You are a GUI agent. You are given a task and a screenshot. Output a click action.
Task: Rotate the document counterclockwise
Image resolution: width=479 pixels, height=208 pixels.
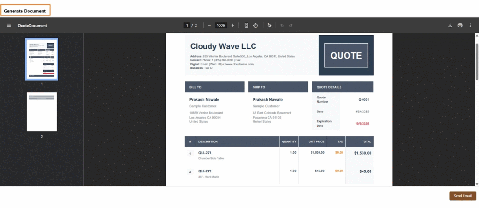(255, 25)
